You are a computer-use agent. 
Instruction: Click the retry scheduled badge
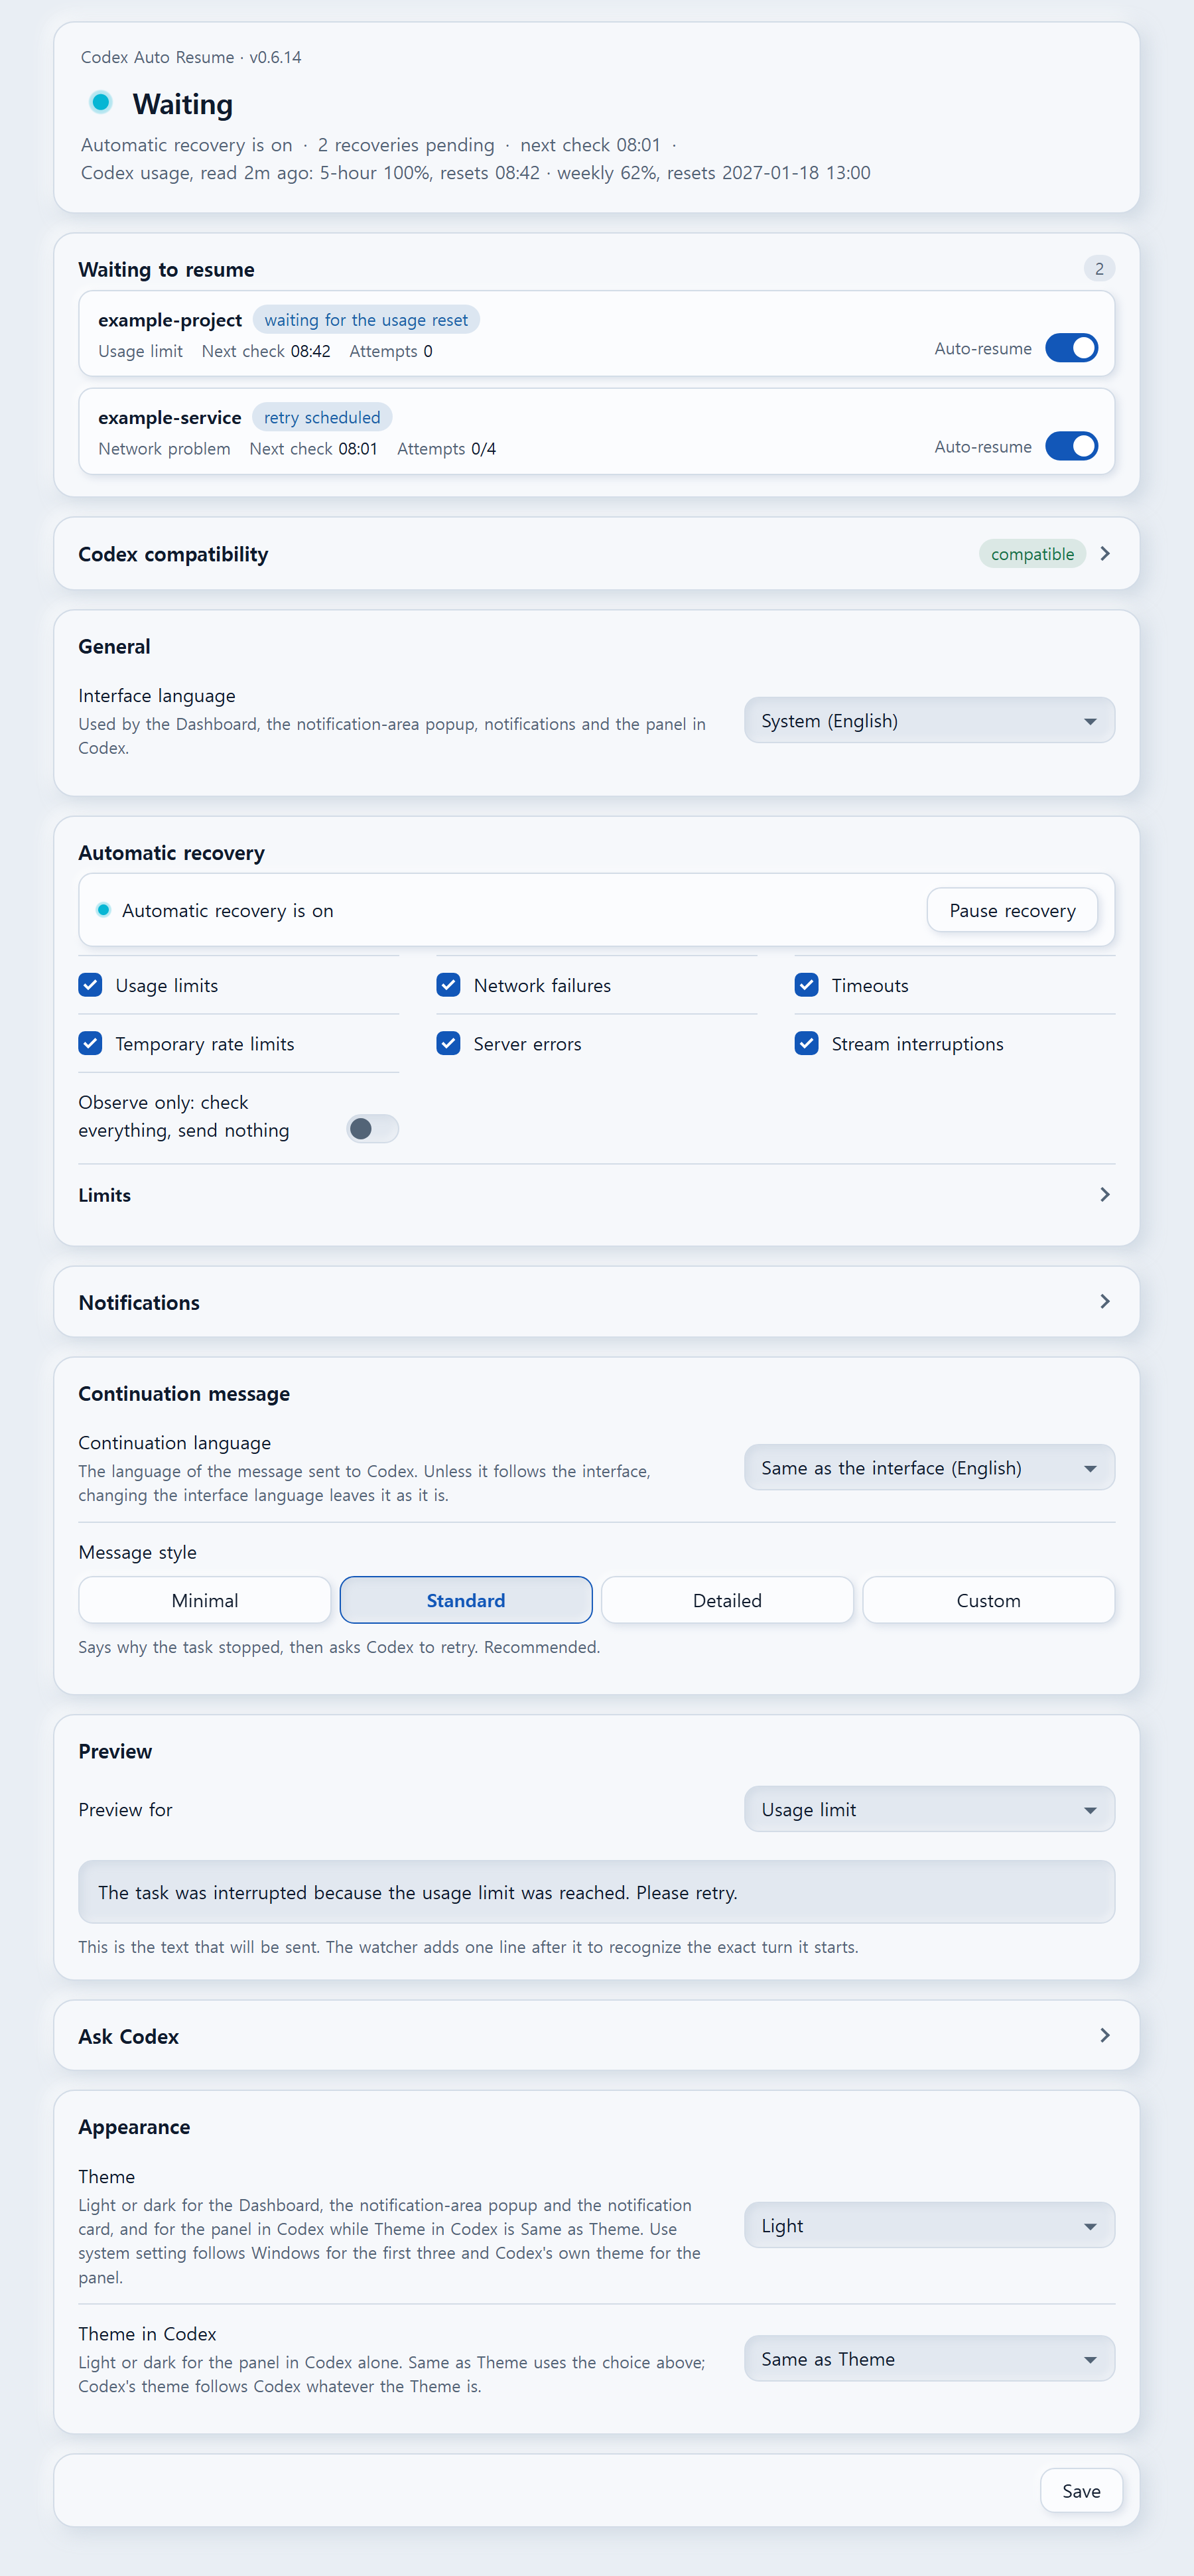[x=322, y=418]
